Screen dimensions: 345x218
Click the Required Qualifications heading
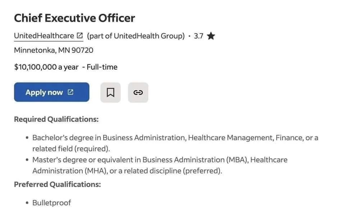point(56,119)
